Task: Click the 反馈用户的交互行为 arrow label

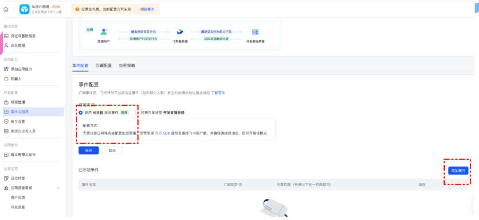Action: [x=143, y=39]
